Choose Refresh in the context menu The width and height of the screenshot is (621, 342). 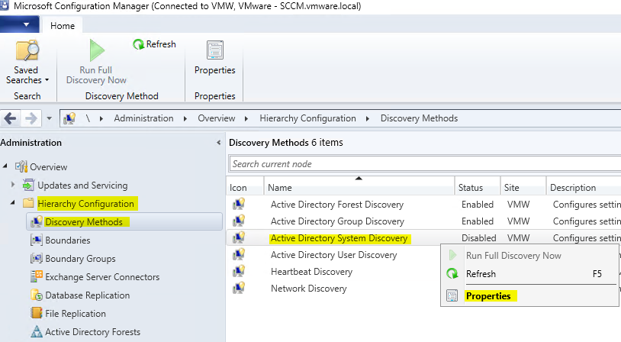[481, 274]
